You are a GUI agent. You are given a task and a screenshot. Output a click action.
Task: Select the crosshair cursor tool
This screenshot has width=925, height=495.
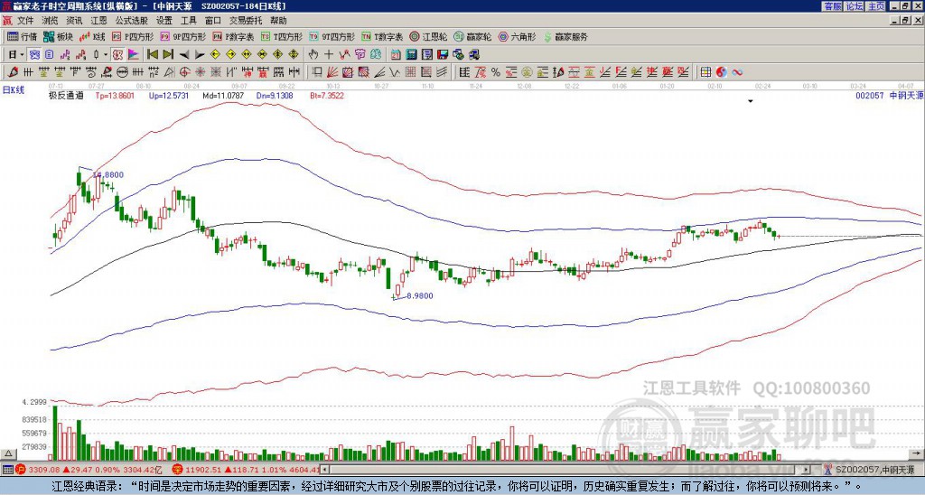(x=329, y=55)
